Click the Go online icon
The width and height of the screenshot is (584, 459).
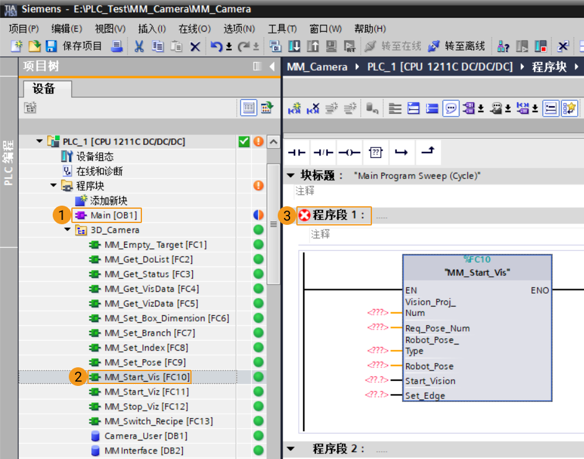click(x=370, y=46)
